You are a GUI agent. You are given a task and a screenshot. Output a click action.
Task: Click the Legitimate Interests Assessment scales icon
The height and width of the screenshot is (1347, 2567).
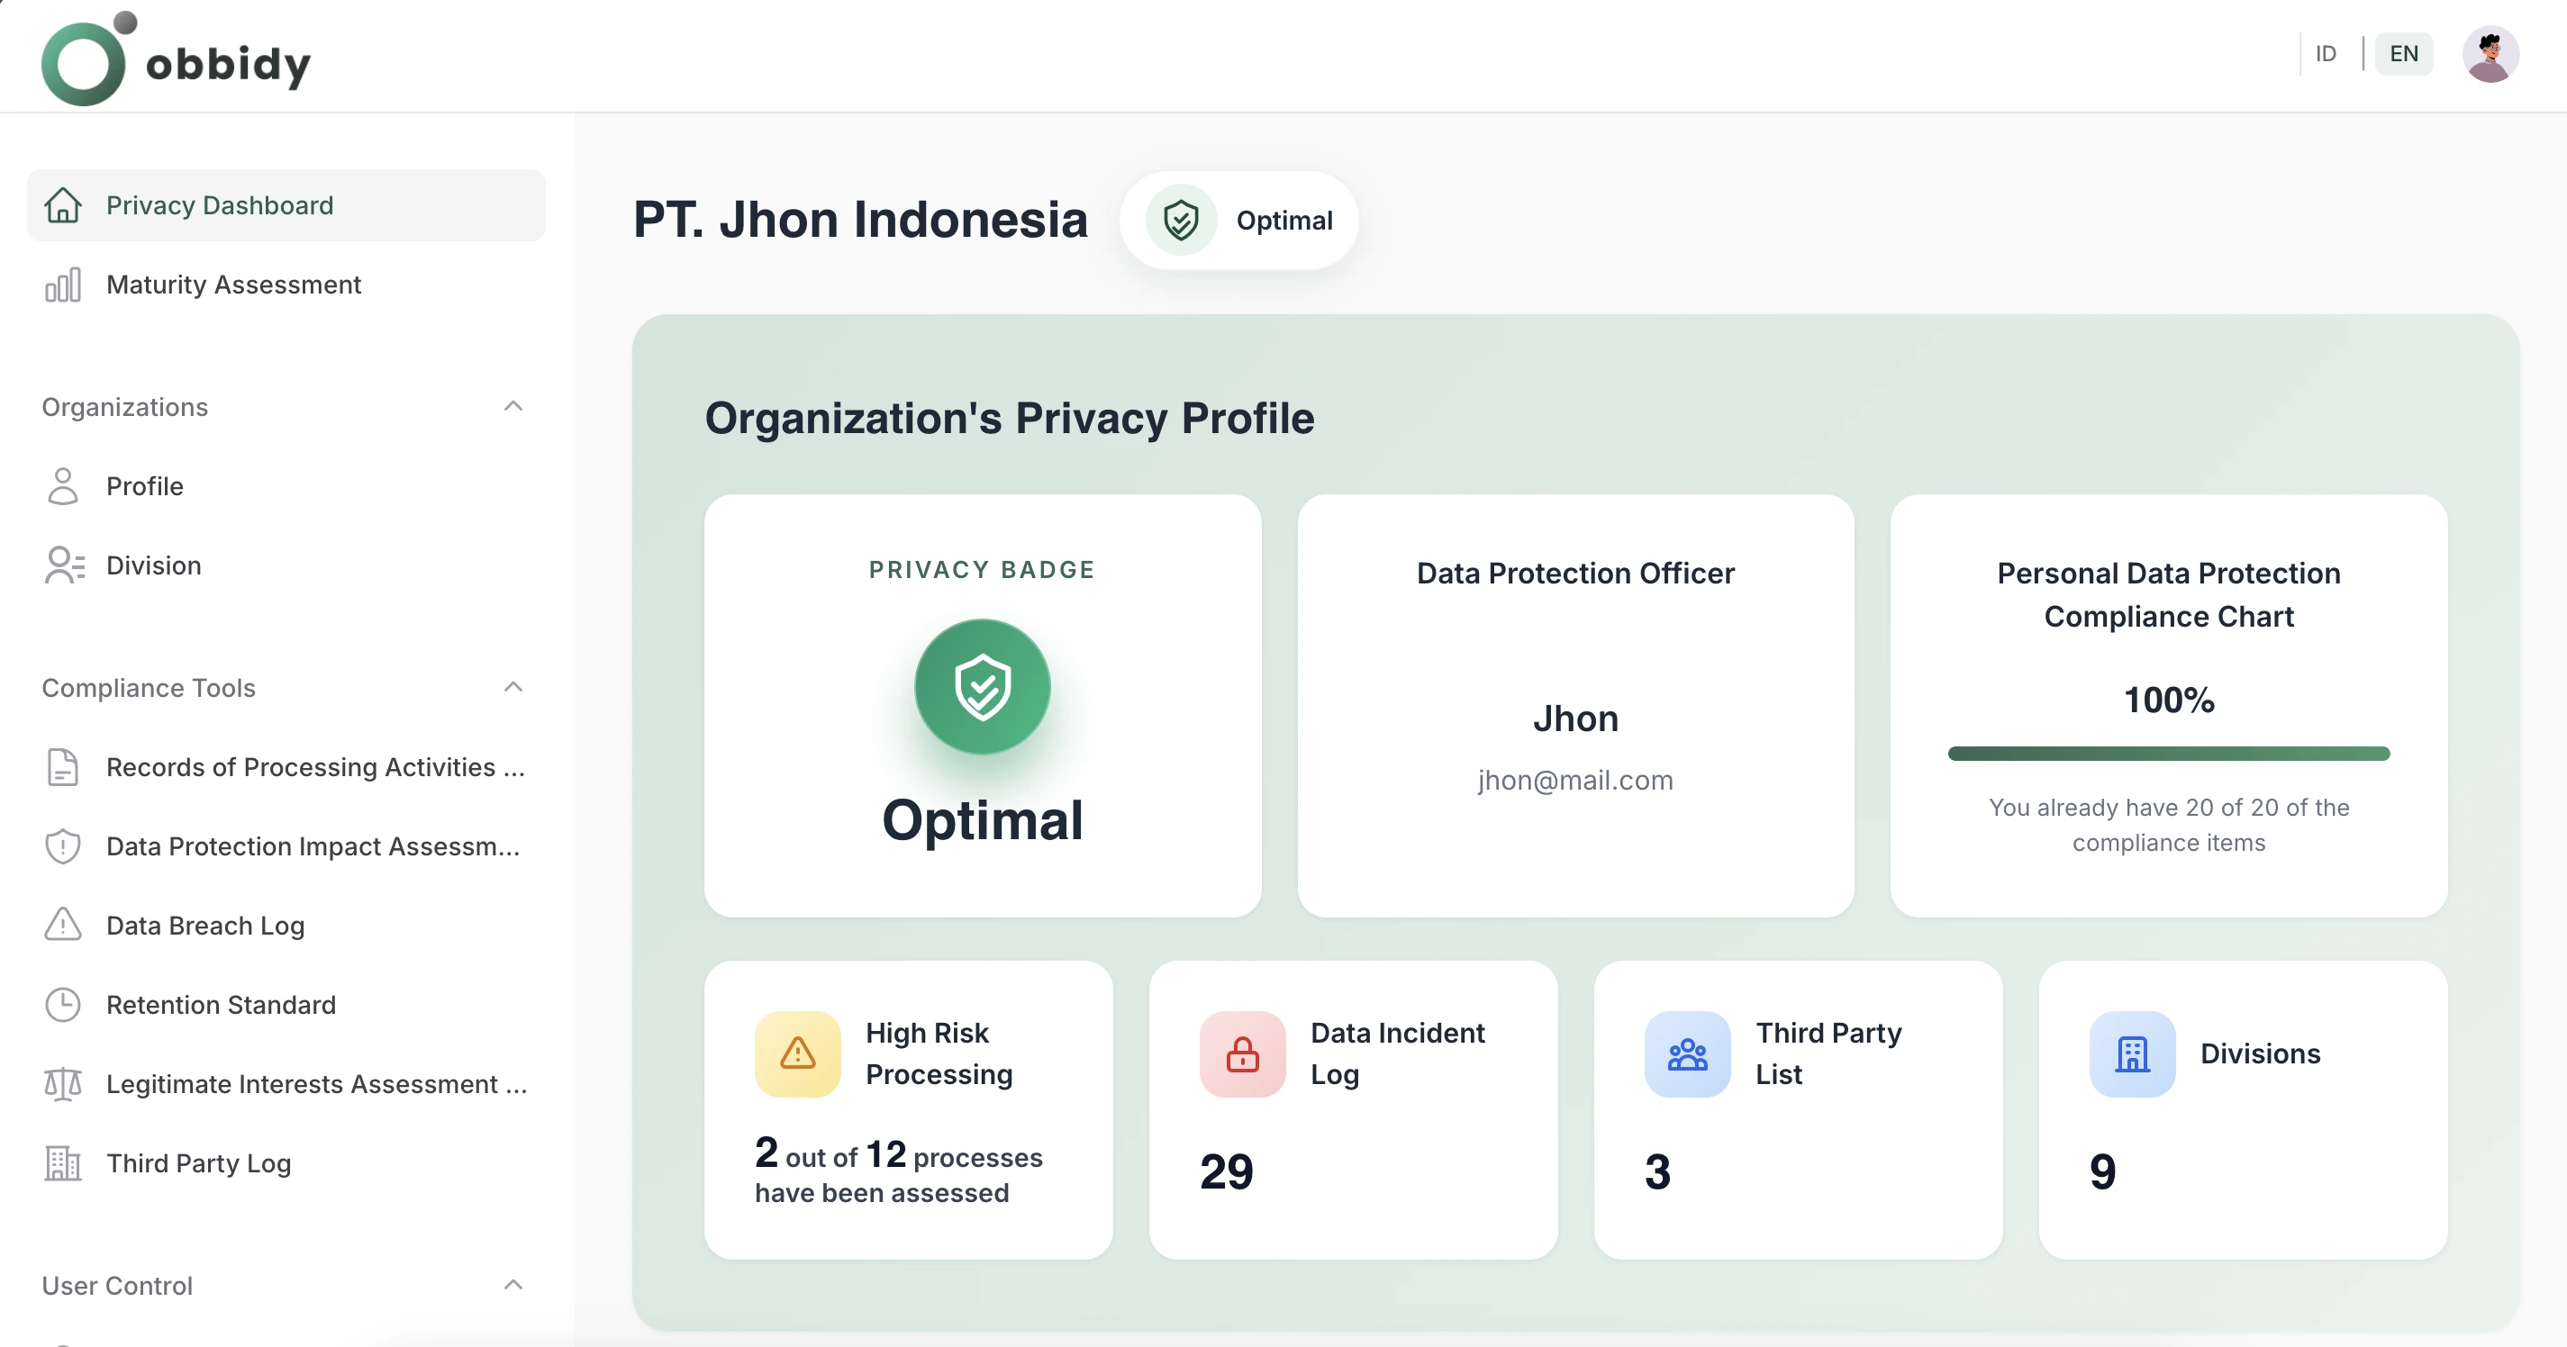64,1084
